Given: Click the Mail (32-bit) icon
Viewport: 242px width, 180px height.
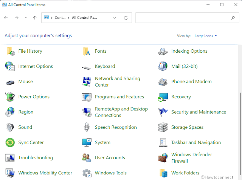Looking at the screenshot, I should click(163, 66).
